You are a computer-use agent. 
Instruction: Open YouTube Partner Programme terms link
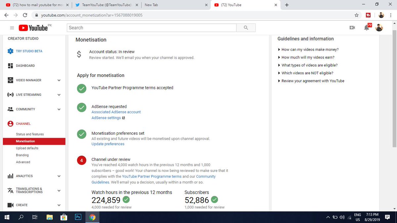[152, 176]
